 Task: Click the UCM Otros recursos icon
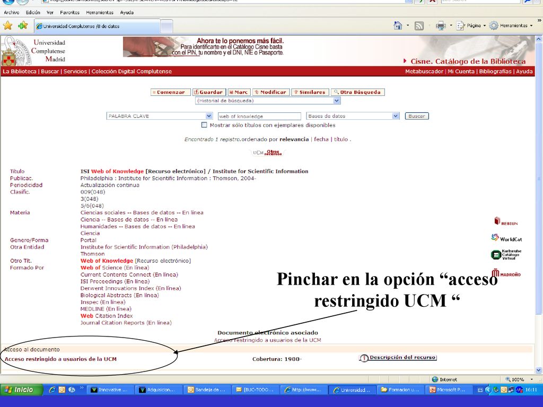tap(267, 153)
